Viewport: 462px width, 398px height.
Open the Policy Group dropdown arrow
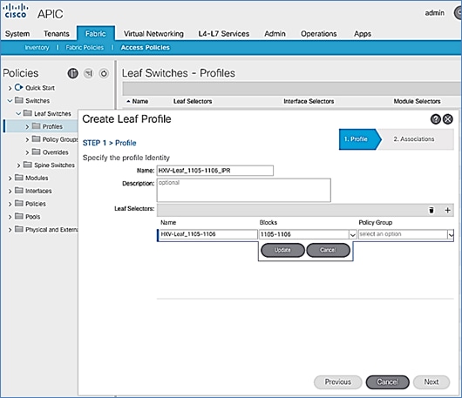[x=451, y=234]
